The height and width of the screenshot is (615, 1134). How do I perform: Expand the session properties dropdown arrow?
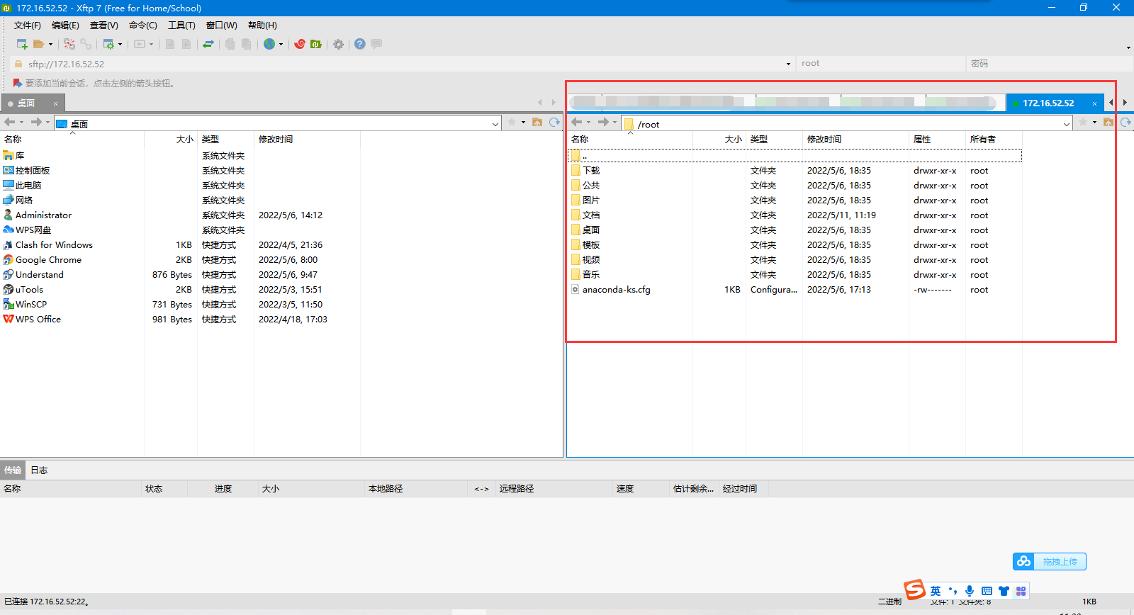pos(120,45)
